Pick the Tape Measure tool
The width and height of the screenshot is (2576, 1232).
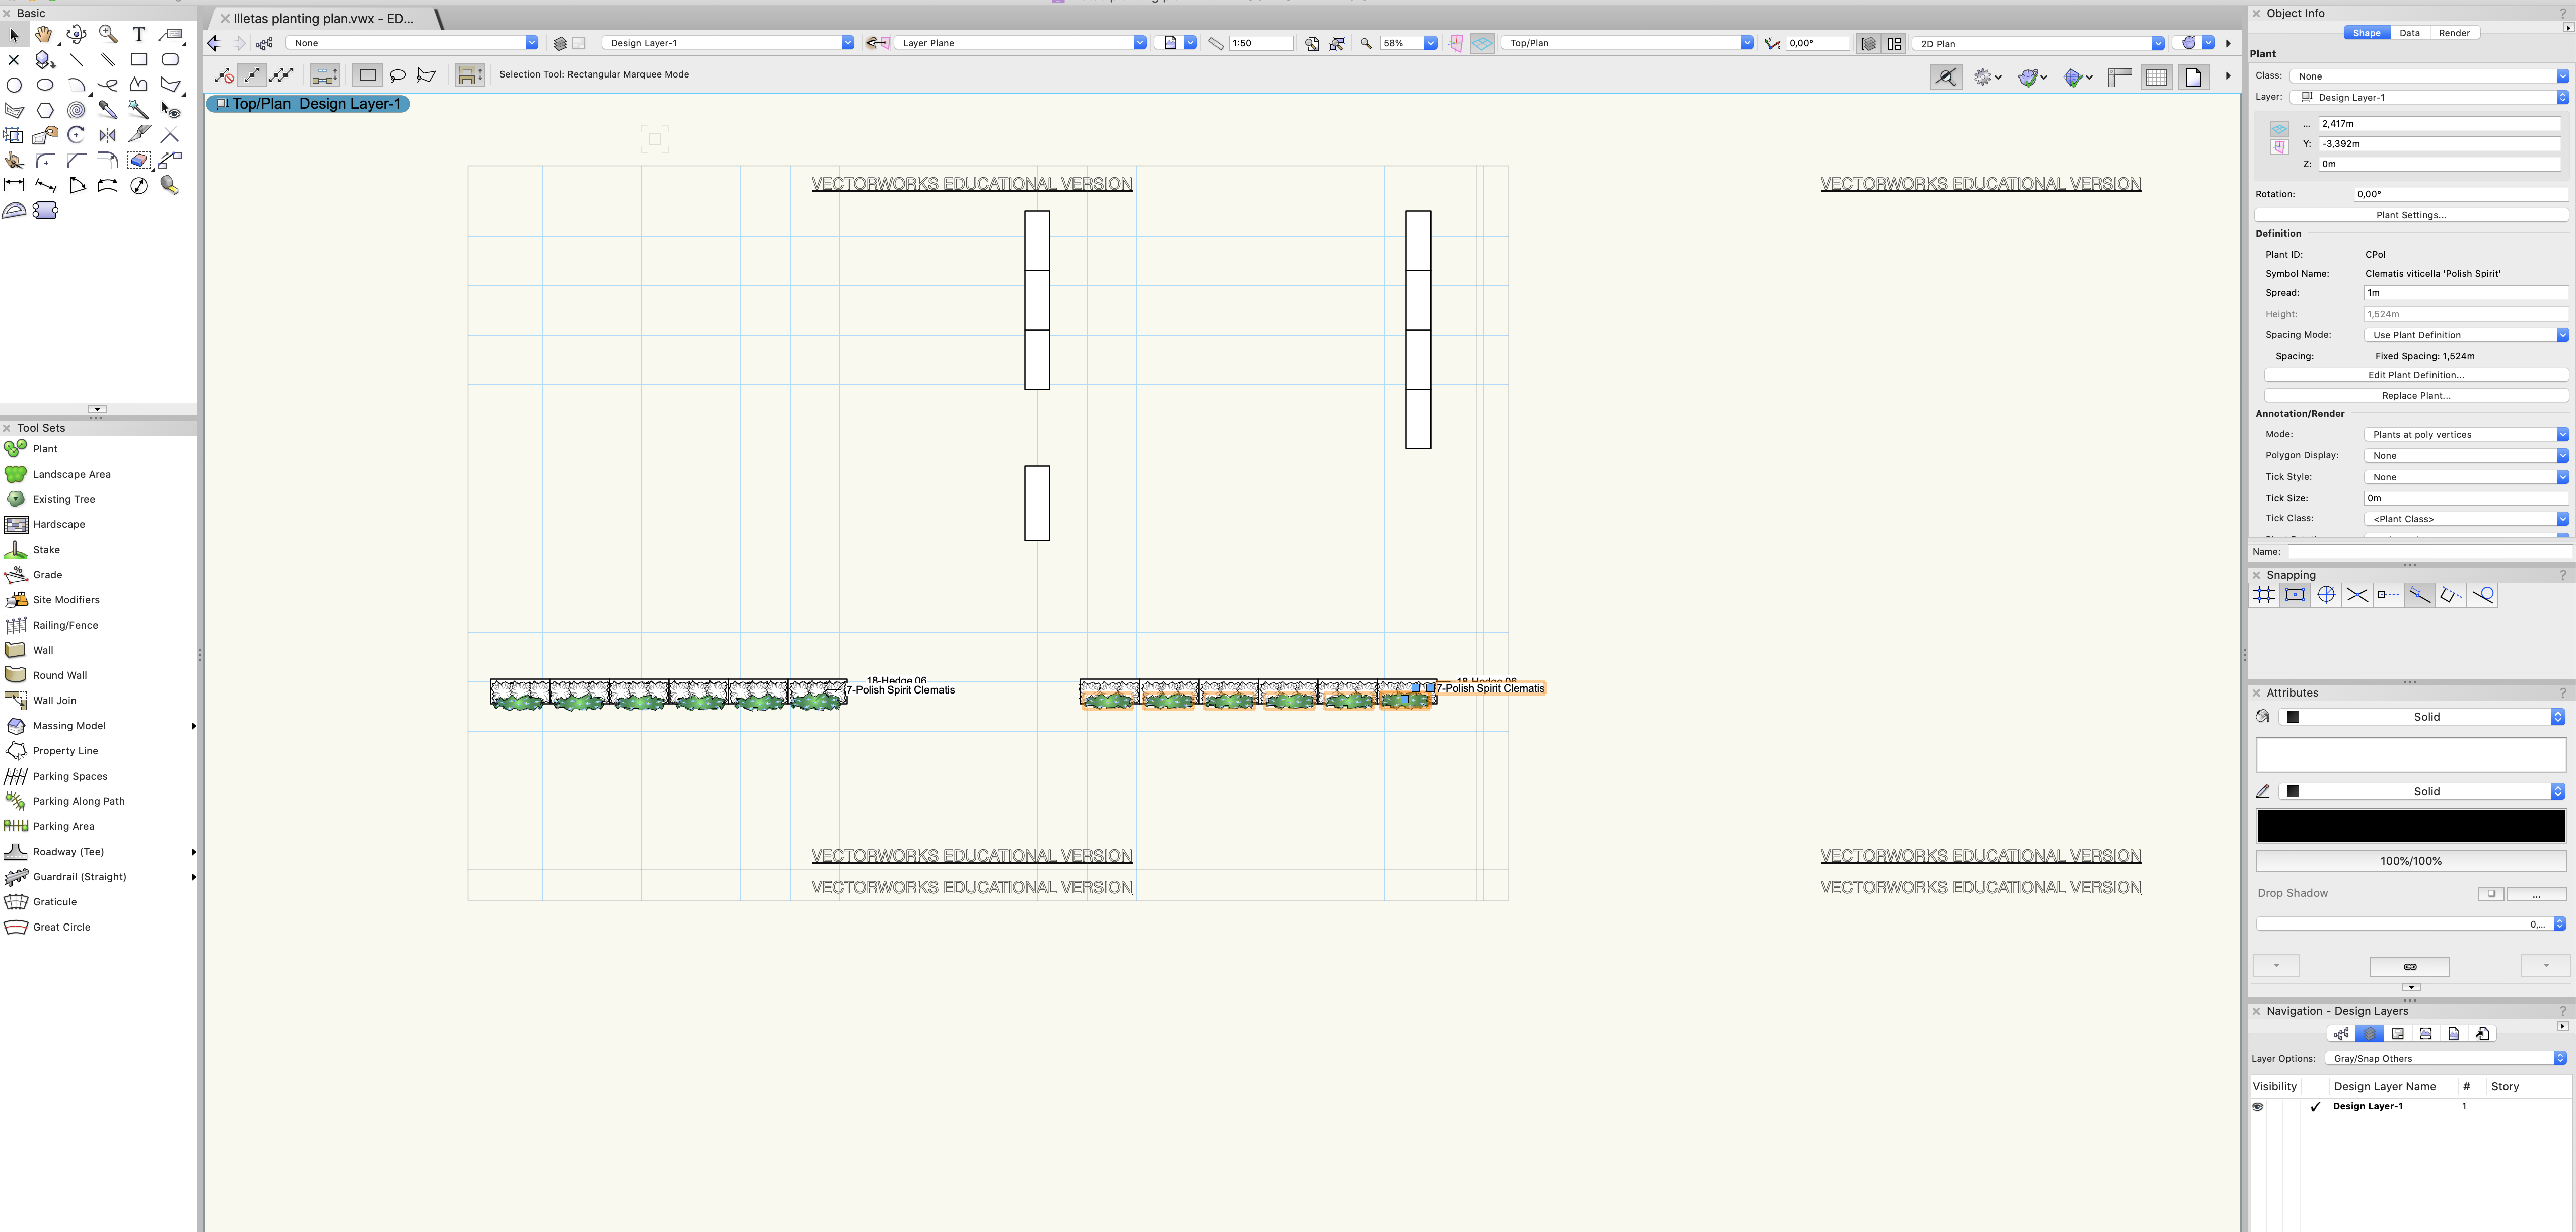pyautogui.click(x=170, y=185)
